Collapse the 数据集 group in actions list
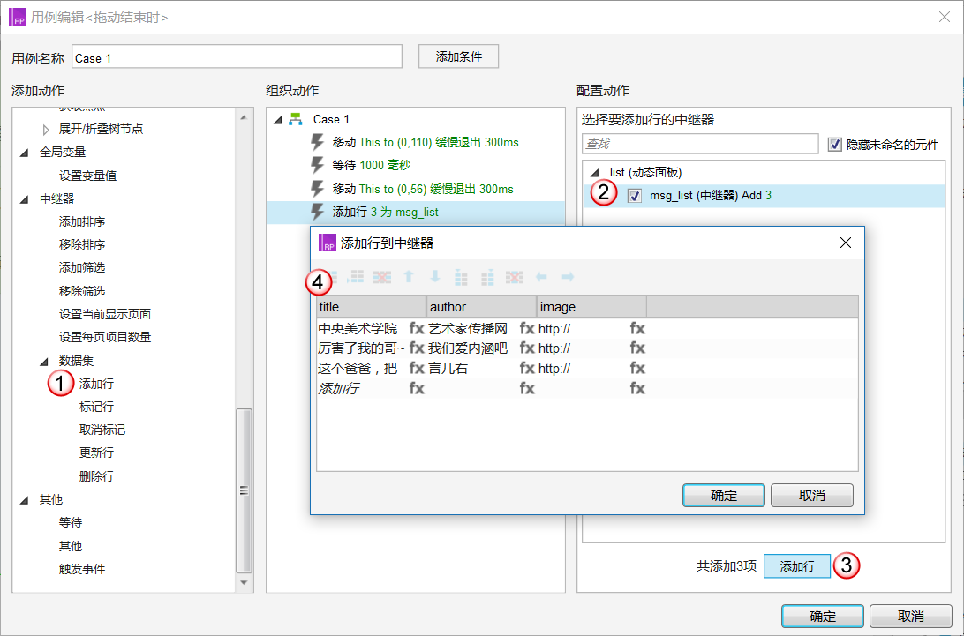The height and width of the screenshot is (636, 964). click(x=43, y=362)
